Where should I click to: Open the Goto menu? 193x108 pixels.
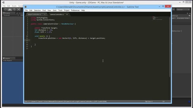coord(55,10)
